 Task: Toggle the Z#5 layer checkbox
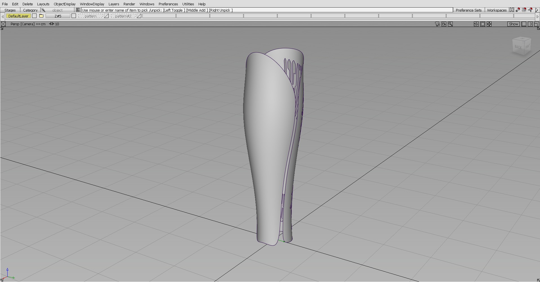tap(74, 16)
